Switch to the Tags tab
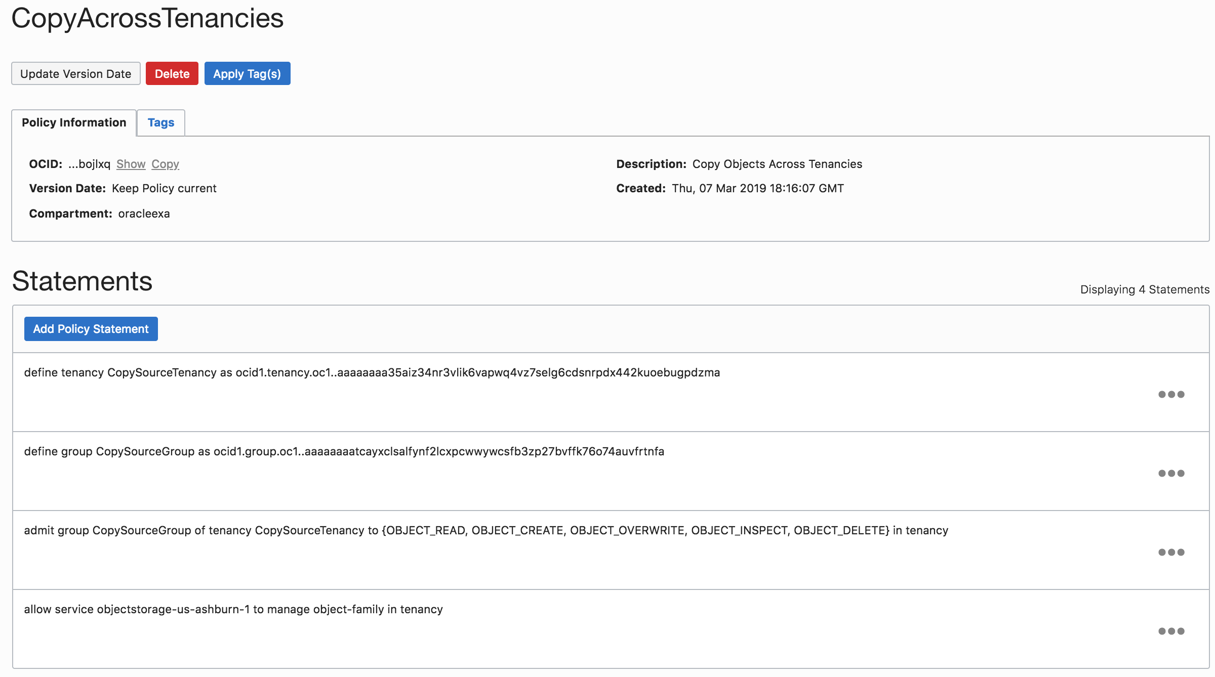The height and width of the screenshot is (677, 1215). (161, 122)
